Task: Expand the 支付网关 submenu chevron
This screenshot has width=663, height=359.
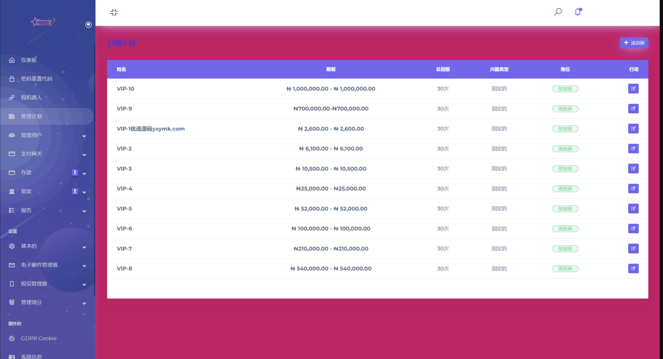Action: (x=84, y=155)
